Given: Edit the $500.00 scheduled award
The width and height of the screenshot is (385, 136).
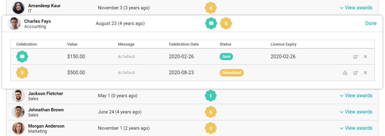Looking at the screenshot, I should tap(355, 73).
